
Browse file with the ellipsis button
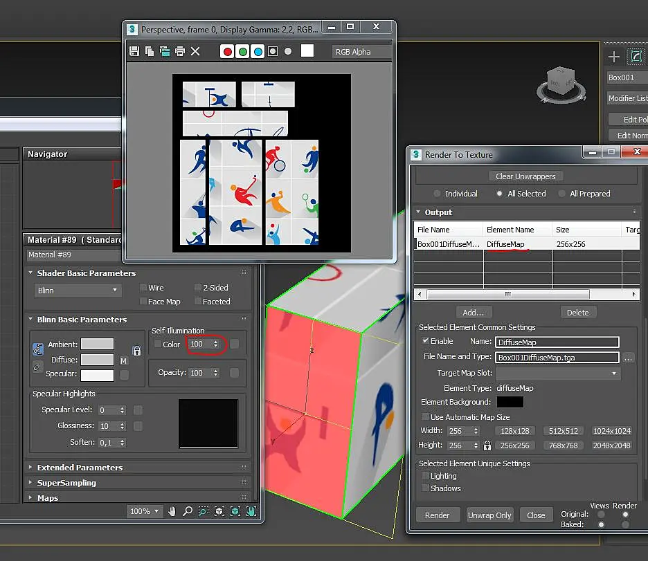click(x=628, y=358)
